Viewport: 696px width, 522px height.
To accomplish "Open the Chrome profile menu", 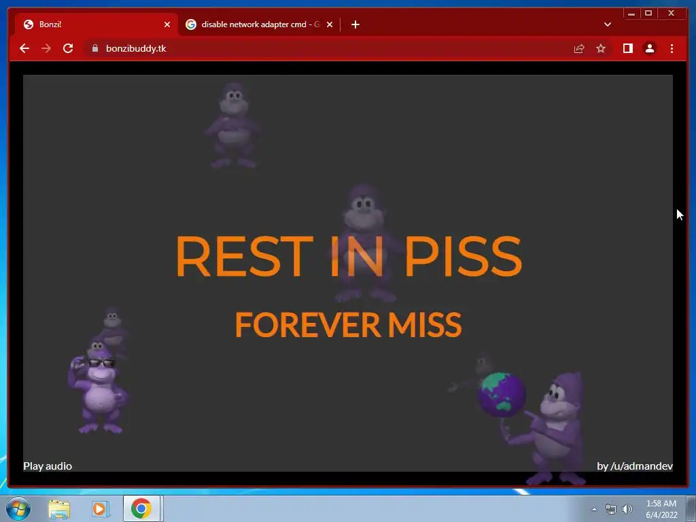I will click(649, 48).
